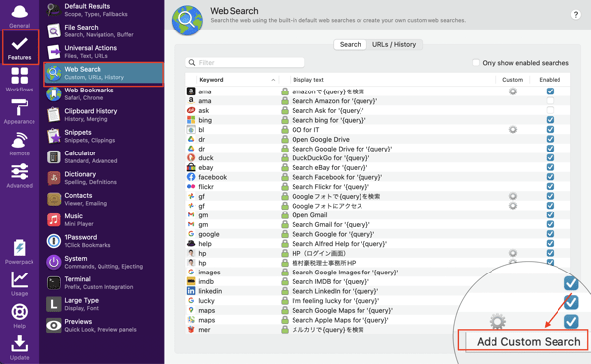Click custom gear icon for 'HP (ログイン画面)'
Image resolution: width=591 pixels, height=364 pixels.
513,253
